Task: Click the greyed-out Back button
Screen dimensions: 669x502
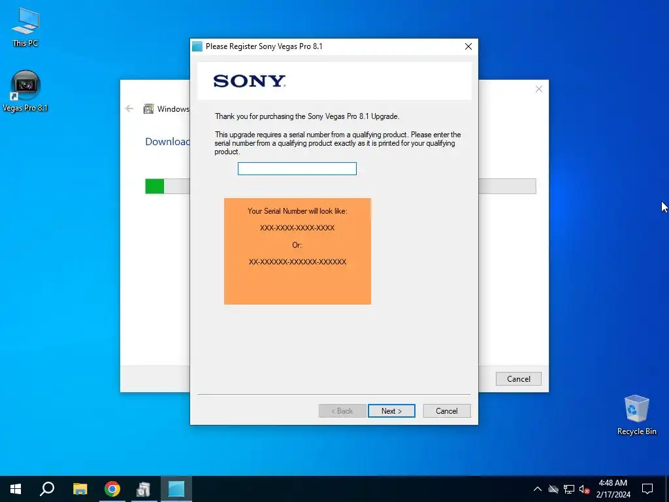Action: point(342,410)
